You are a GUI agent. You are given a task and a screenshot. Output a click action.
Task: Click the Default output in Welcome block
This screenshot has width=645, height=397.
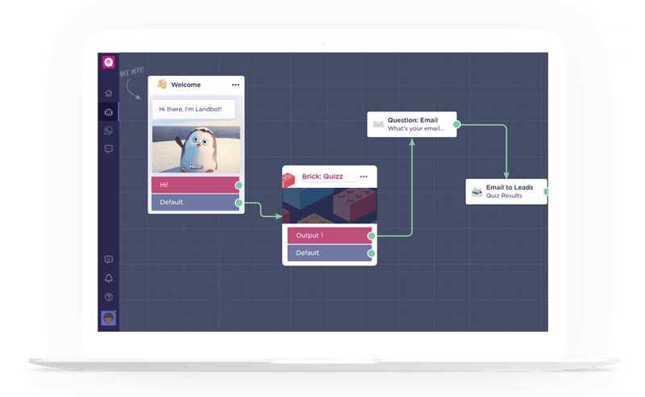(193, 203)
